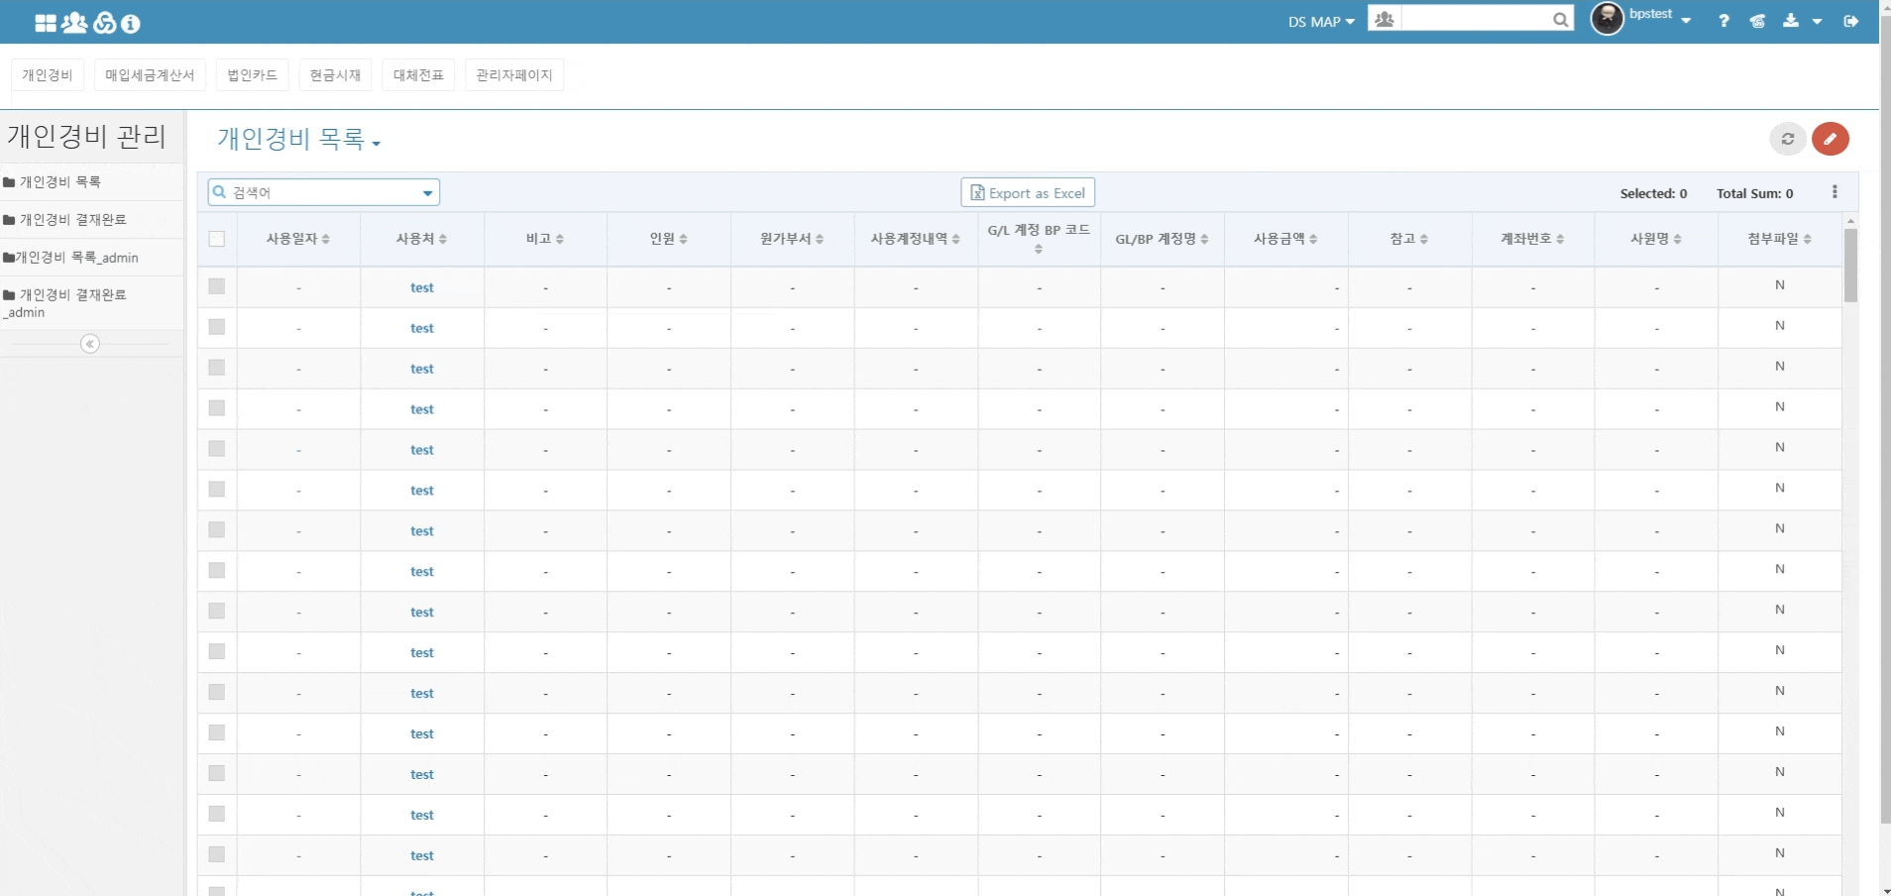Open the apps grid icon in header
The width and height of the screenshot is (1891, 896).
(46, 22)
